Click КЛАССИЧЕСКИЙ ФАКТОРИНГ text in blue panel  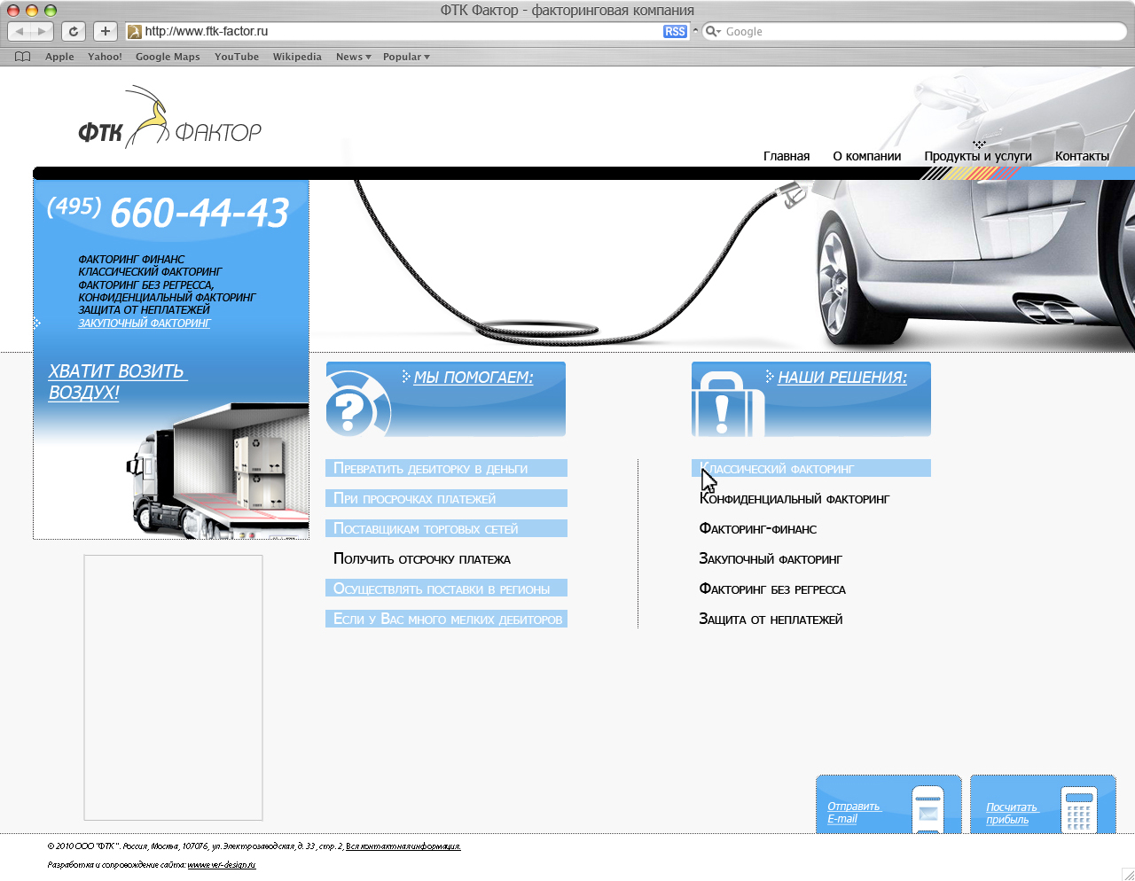pyautogui.click(x=150, y=272)
